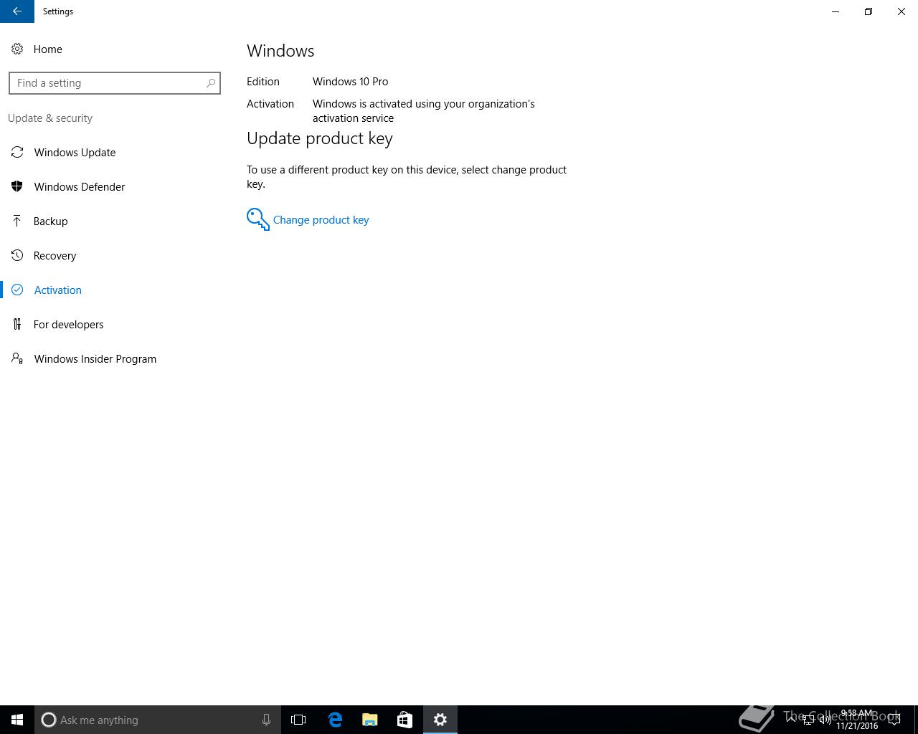Click the Windows 10 Pro edition text
918x734 pixels.
[x=350, y=82]
